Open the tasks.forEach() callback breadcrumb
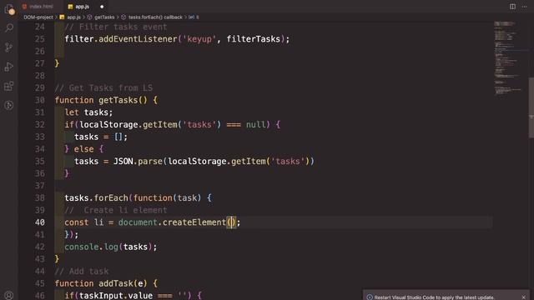The height and width of the screenshot is (300, 534). tap(155, 17)
